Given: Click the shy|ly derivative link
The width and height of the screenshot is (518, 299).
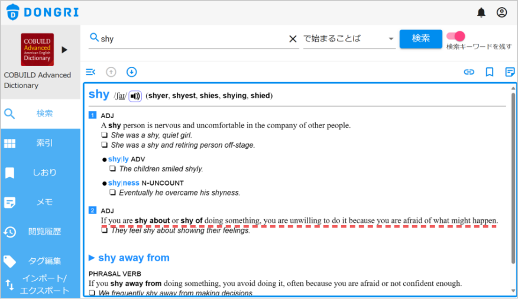Looking at the screenshot, I should (x=118, y=159).
